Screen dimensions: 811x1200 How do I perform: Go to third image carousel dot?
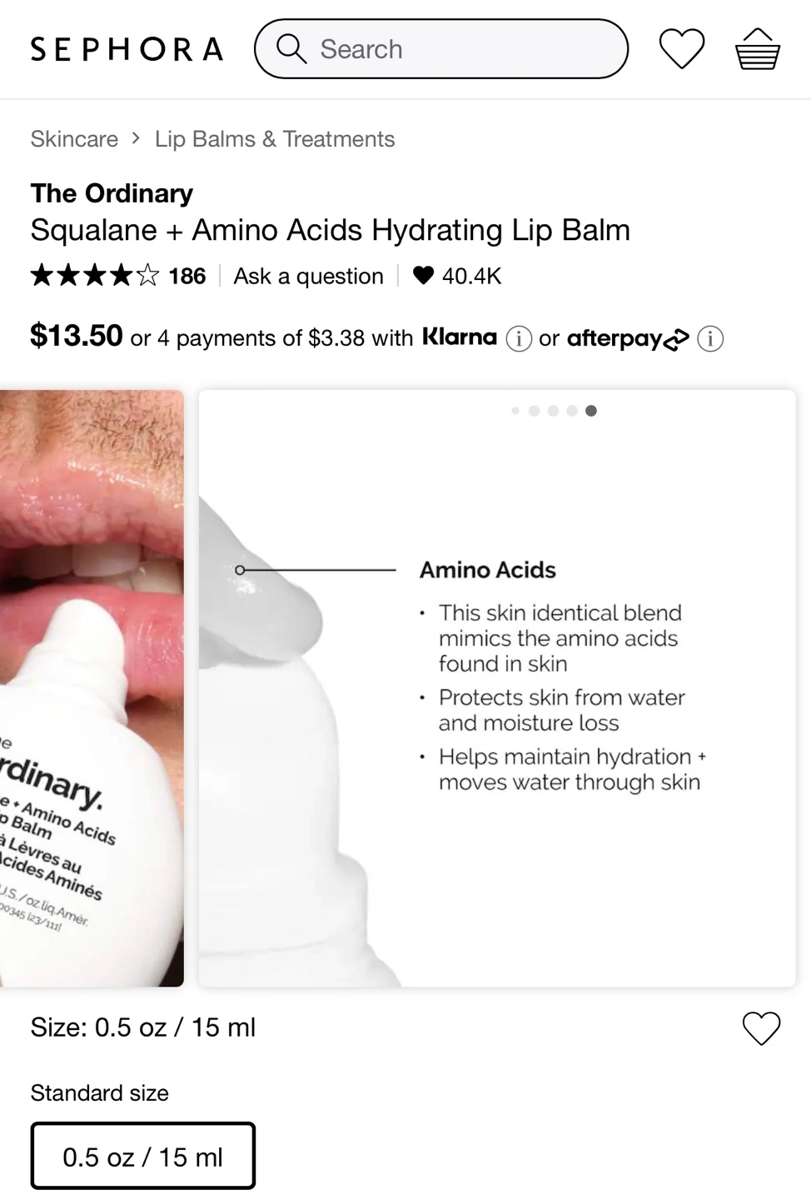(553, 411)
